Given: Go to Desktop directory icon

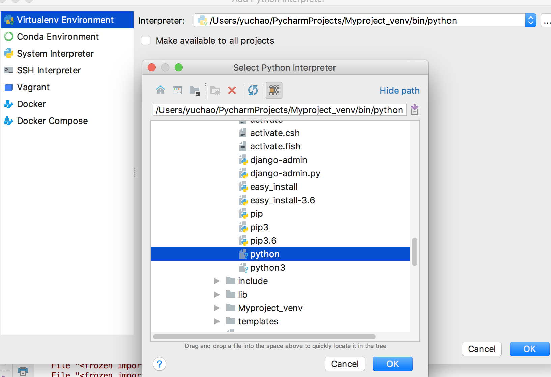Looking at the screenshot, I should click(x=177, y=90).
